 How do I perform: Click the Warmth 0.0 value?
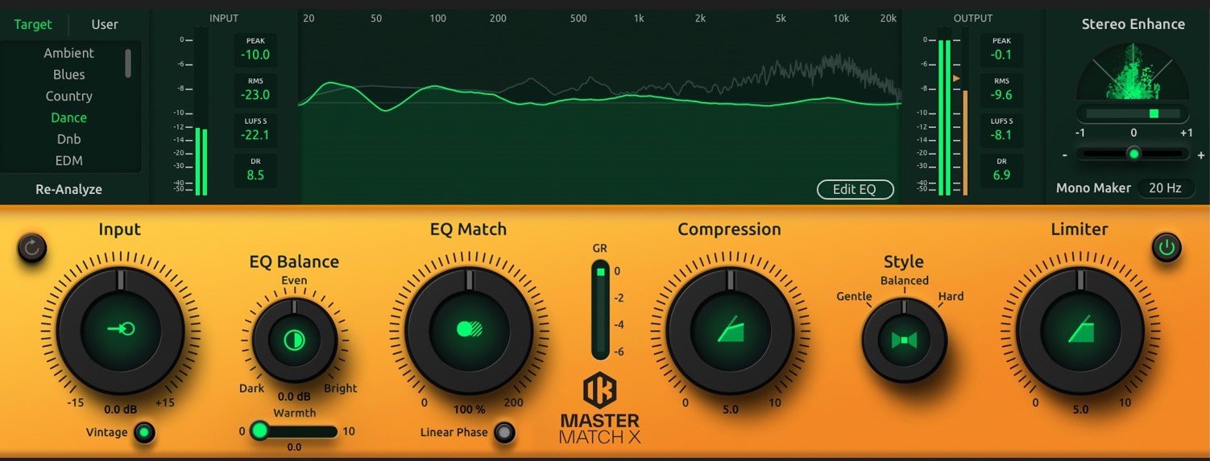pyautogui.click(x=294, y=447)
